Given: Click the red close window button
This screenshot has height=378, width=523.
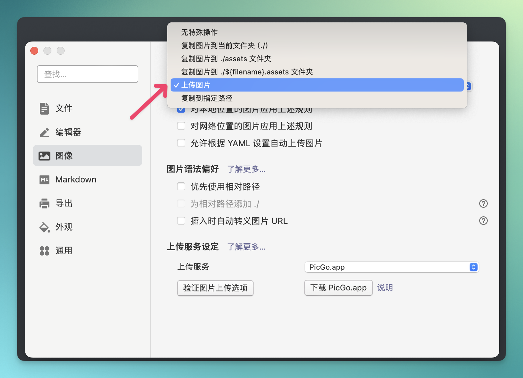Looking at the screenshot, I should coord(34,51).
